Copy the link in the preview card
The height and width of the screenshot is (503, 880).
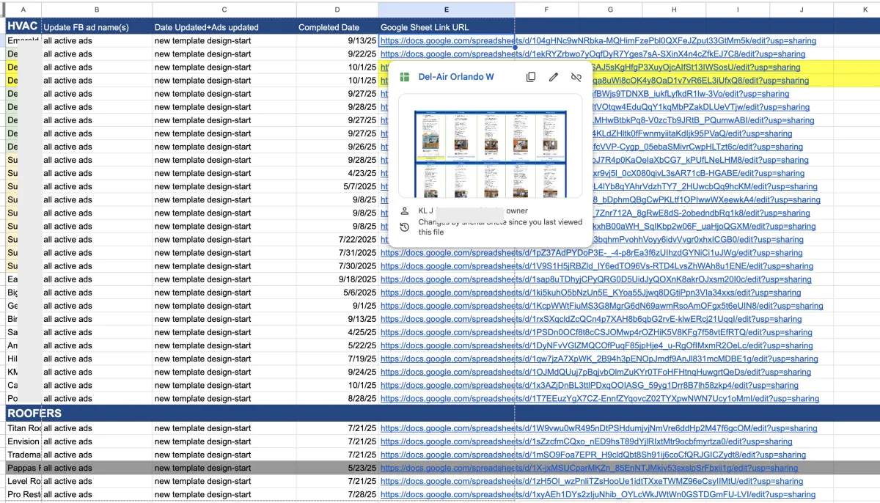click(x=531, y=77)
